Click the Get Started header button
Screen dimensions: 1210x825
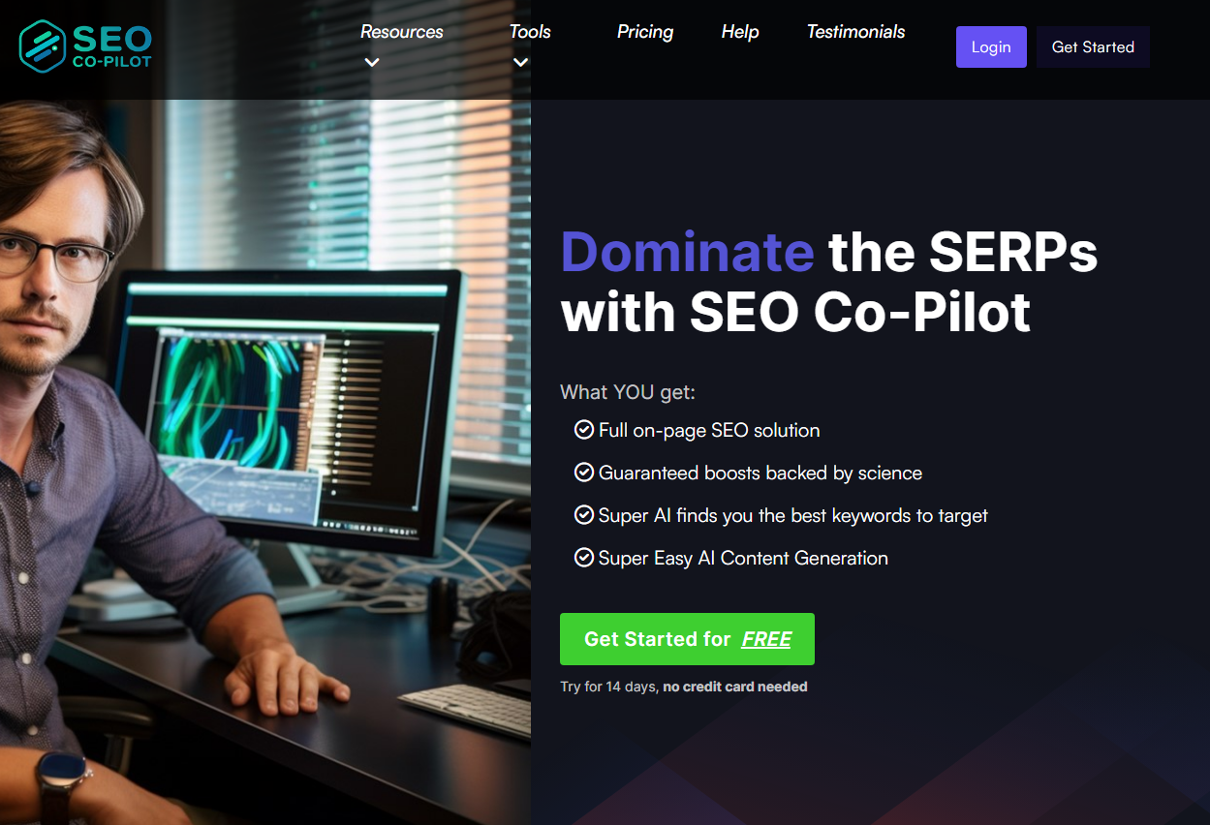(x=1093, y=46)
